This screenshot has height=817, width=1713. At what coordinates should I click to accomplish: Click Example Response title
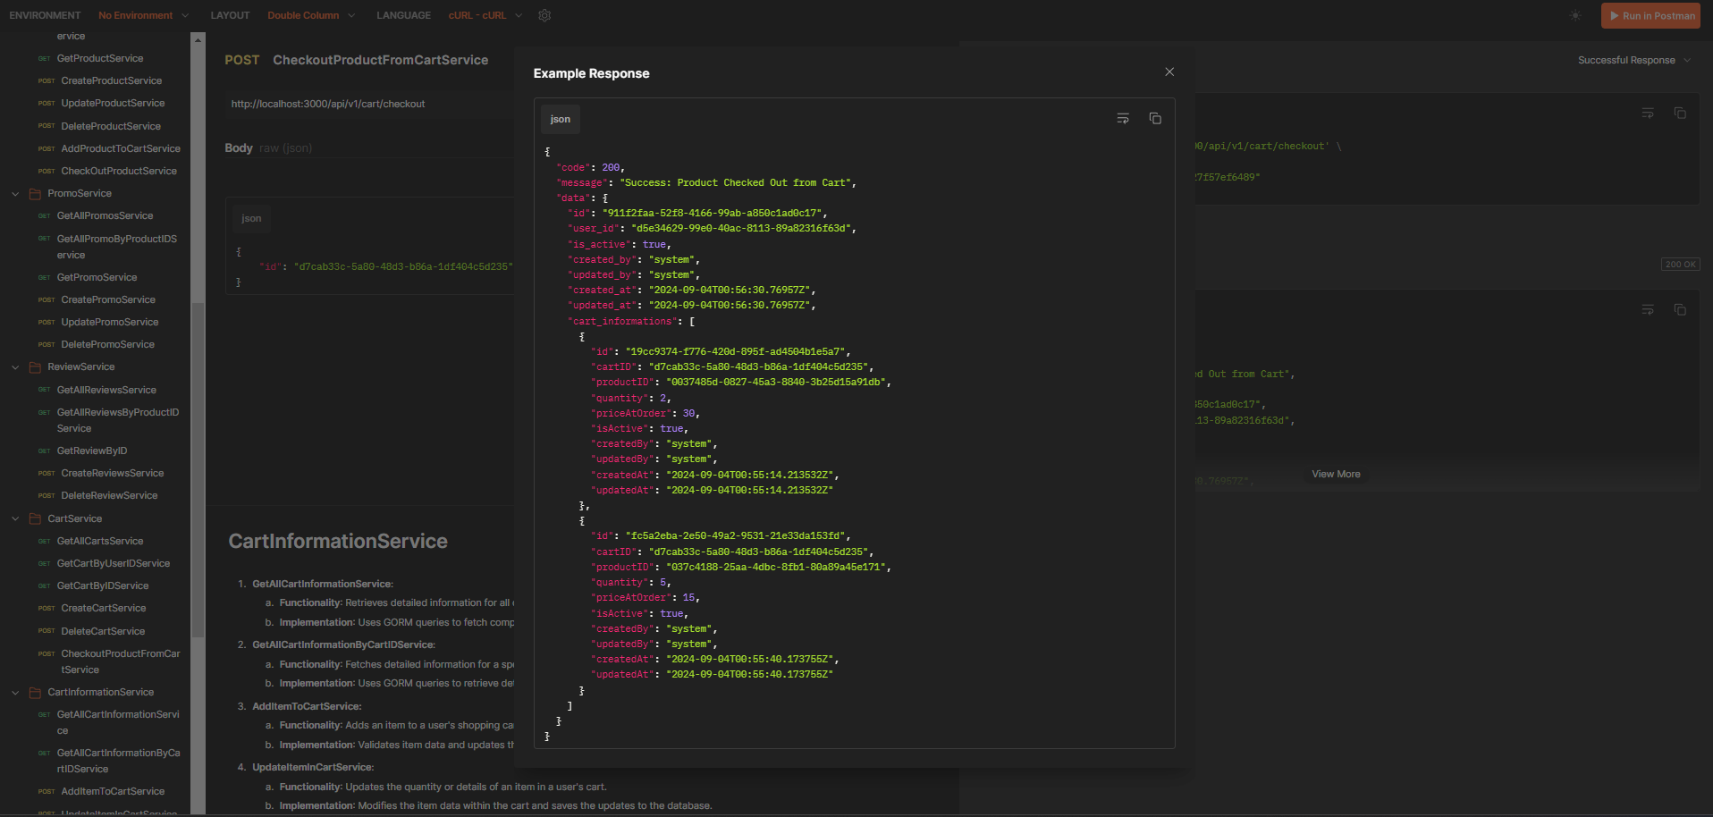click(592, 73)
